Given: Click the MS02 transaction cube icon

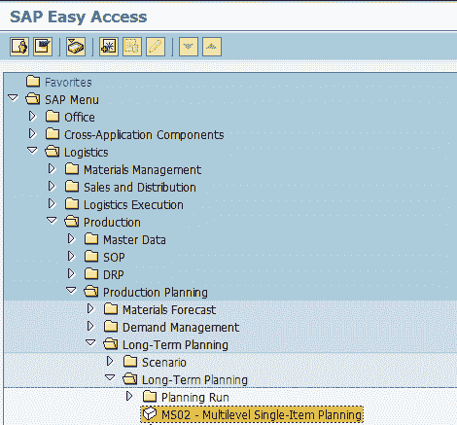Looking at the screenshot, I should coord(150,414).
